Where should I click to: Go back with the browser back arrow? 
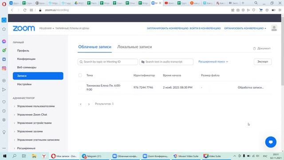pos(12,10)
